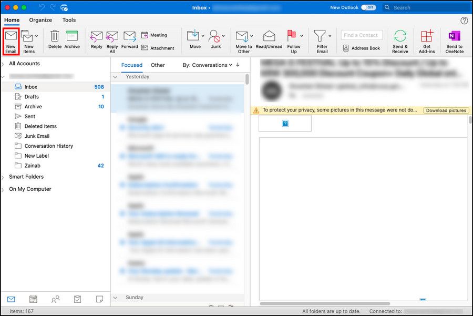The width and height of the screenshot is (473, 316).
Task: Click the Search field in title bar
Action: pos(427,7)
